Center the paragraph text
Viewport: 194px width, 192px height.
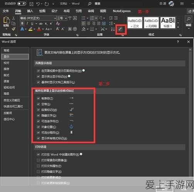(x=89, y=23)
